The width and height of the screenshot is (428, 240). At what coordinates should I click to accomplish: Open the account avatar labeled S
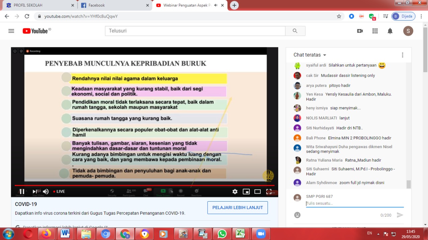pyautogui.click(x=408, y=31)
